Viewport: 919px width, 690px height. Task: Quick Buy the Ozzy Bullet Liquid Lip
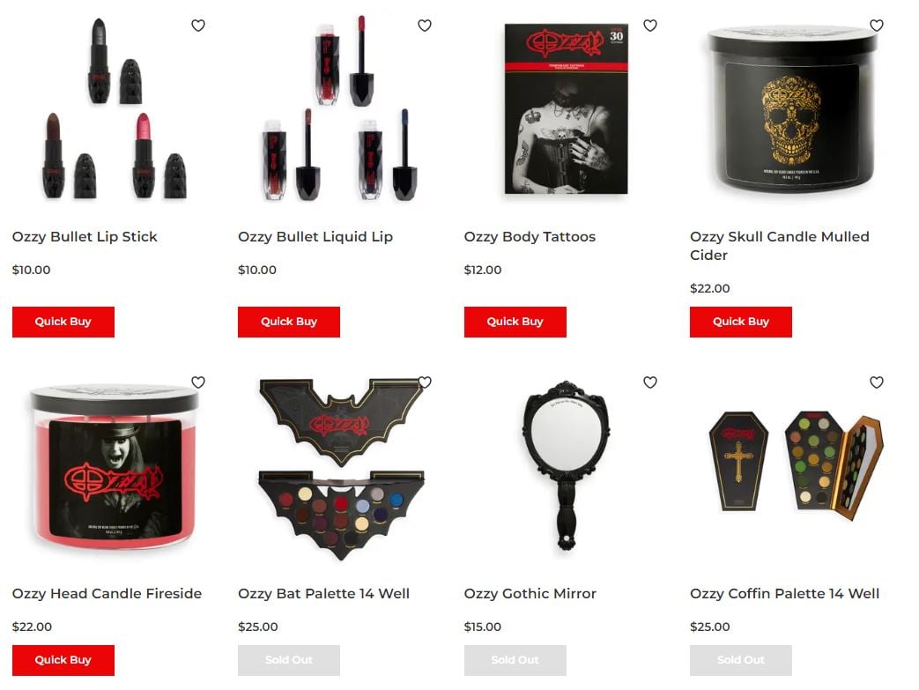pyautogui.click(x=289, y=322)
